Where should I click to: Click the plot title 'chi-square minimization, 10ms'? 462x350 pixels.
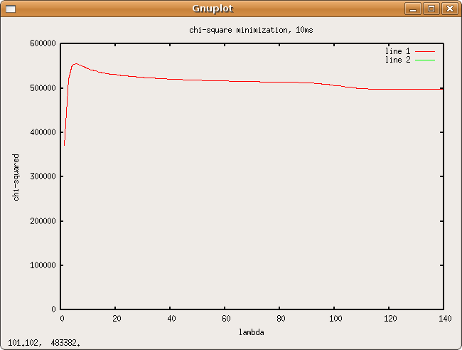point(246,30)
